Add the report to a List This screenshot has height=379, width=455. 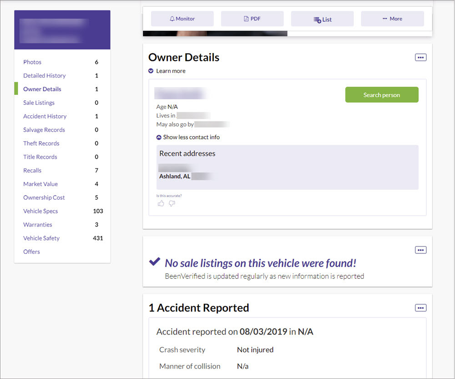point(322,19)
